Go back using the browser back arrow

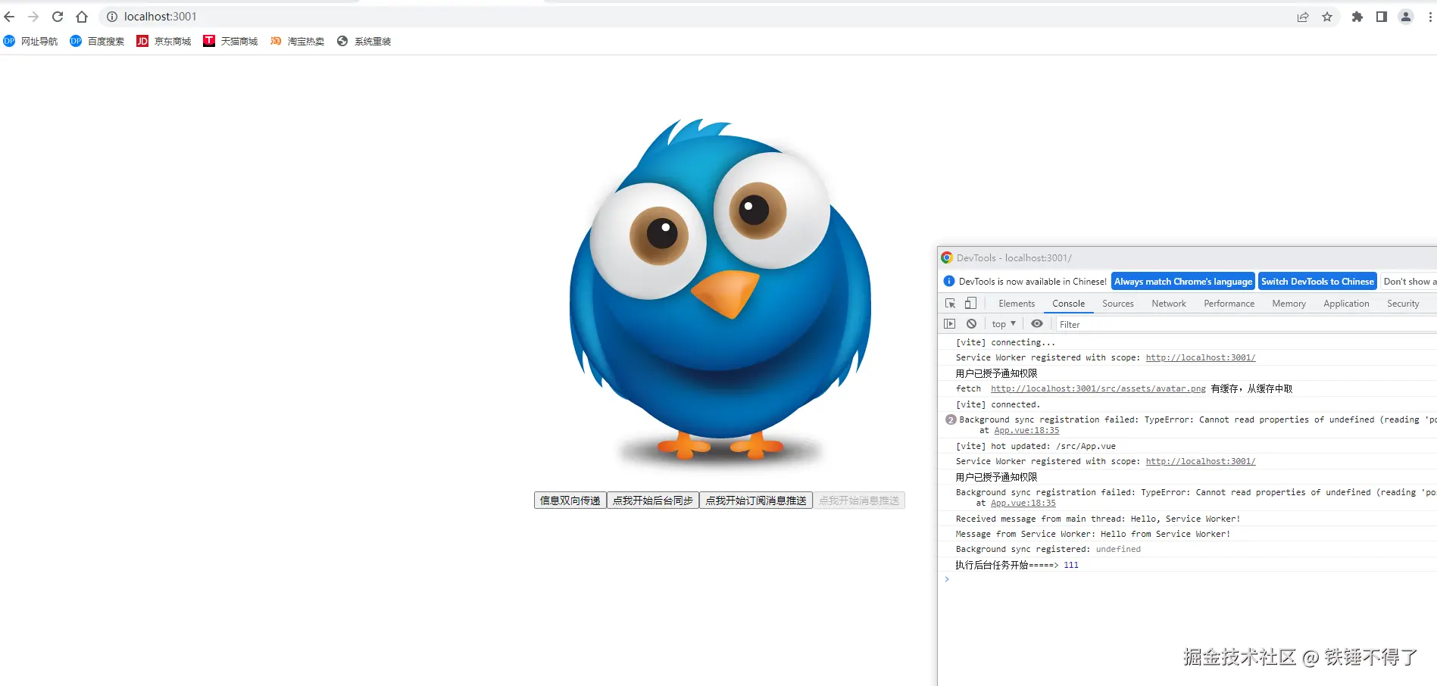pyautogui.click(x=10, y=17)
